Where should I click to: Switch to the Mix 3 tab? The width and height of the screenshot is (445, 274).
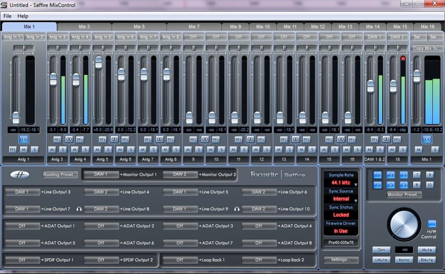(84, 27)
